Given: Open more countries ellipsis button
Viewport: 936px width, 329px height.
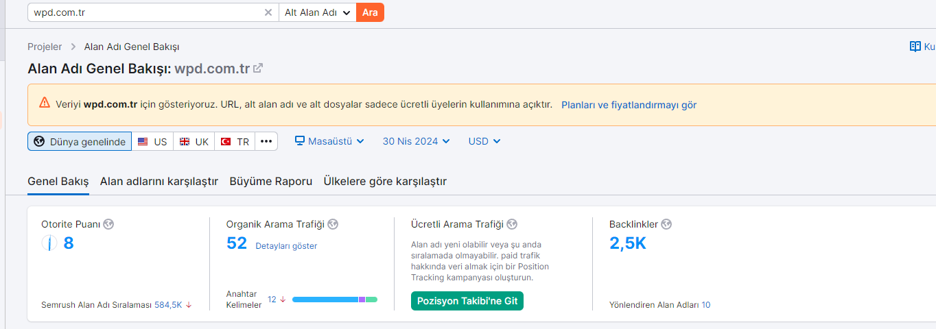Looking at the screenshot, I should click(266, 141).
